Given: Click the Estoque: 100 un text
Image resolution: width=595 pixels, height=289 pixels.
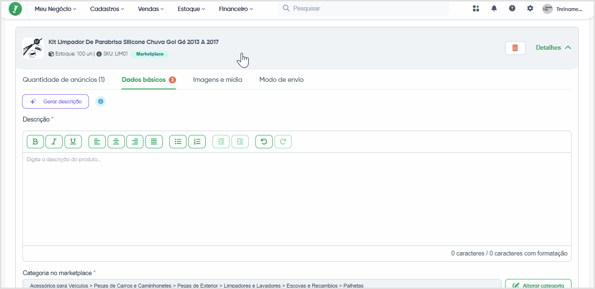Looking at the screenshot, I should coord(74,54).
